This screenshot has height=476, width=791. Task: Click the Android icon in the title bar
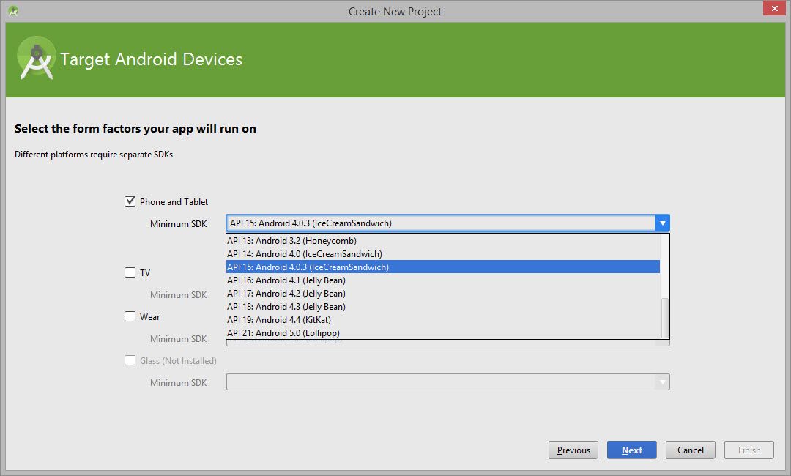click(x=12, y=11)
